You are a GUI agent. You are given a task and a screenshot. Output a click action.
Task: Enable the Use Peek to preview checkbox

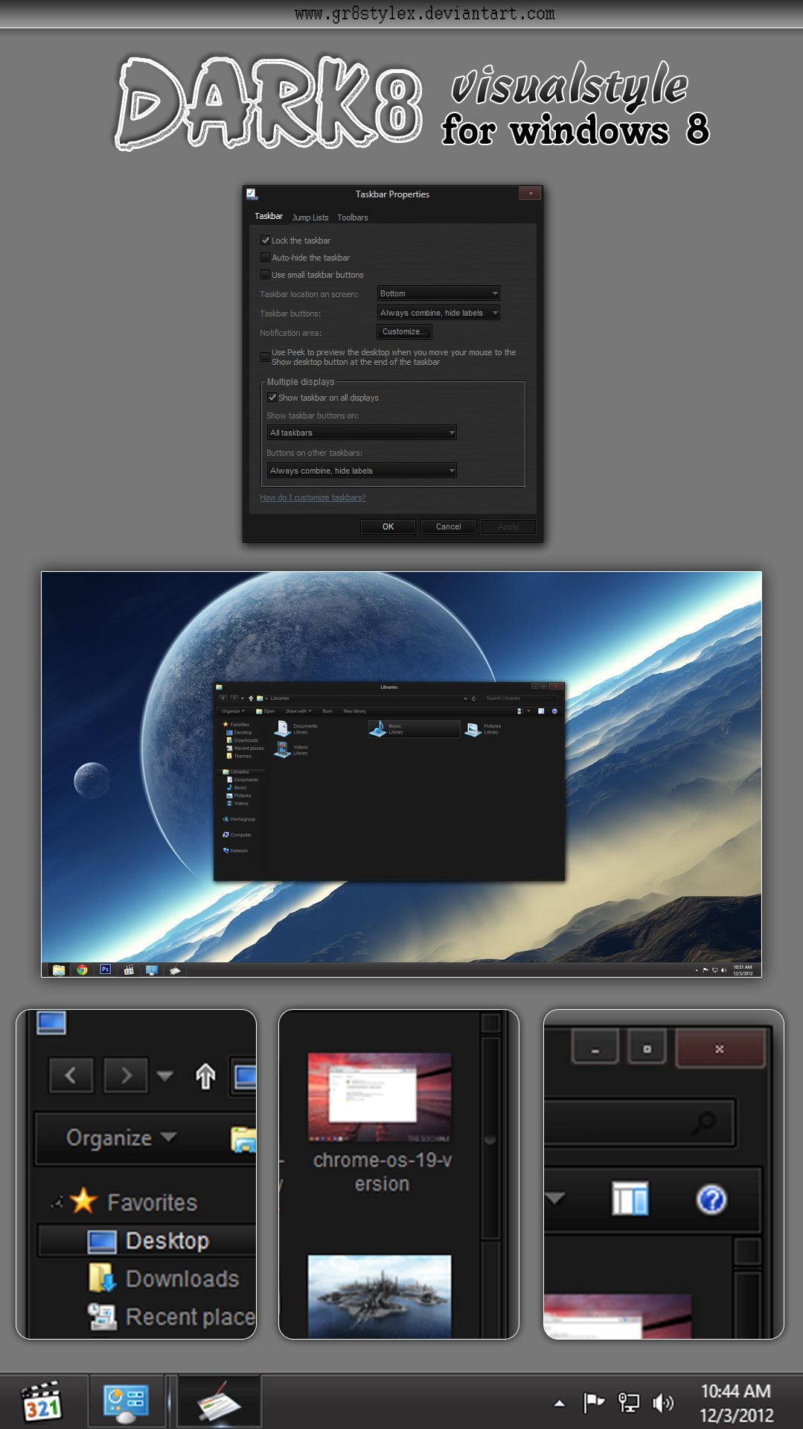pyautogui.click(x=265, y=357)
